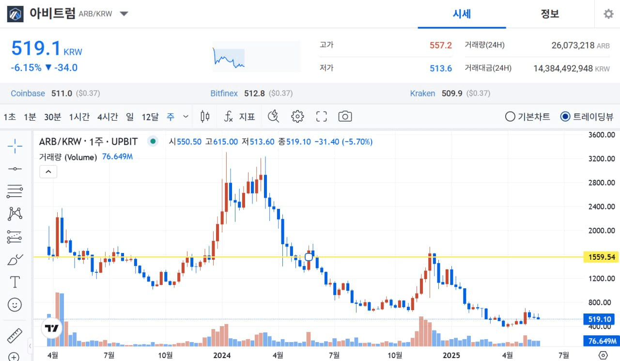Click the mini price sparkline thumbnail
This screenshot has width=620, height=361.
256,57
